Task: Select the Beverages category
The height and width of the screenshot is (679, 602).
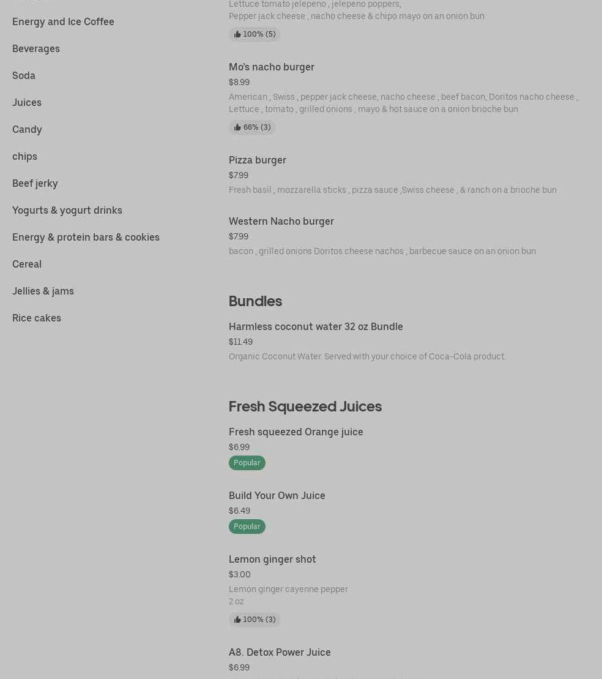Action: point(36,48)
